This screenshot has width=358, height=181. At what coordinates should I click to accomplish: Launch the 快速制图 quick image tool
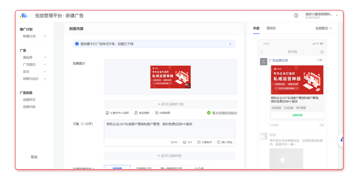[x=162, y=113]
